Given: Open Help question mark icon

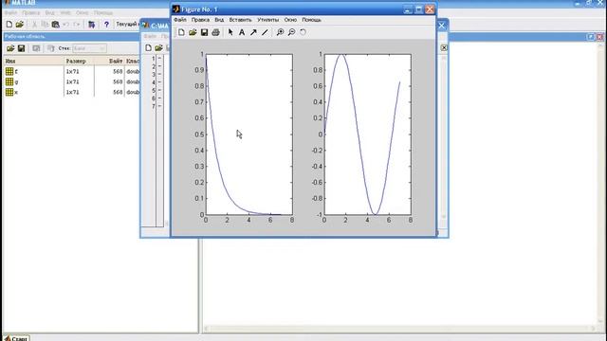Looking at the screenshot, I should tap(106, 25).
